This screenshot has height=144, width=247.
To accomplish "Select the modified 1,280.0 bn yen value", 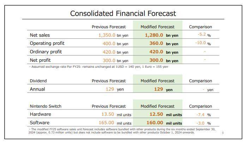I will (x=161, y=35).
